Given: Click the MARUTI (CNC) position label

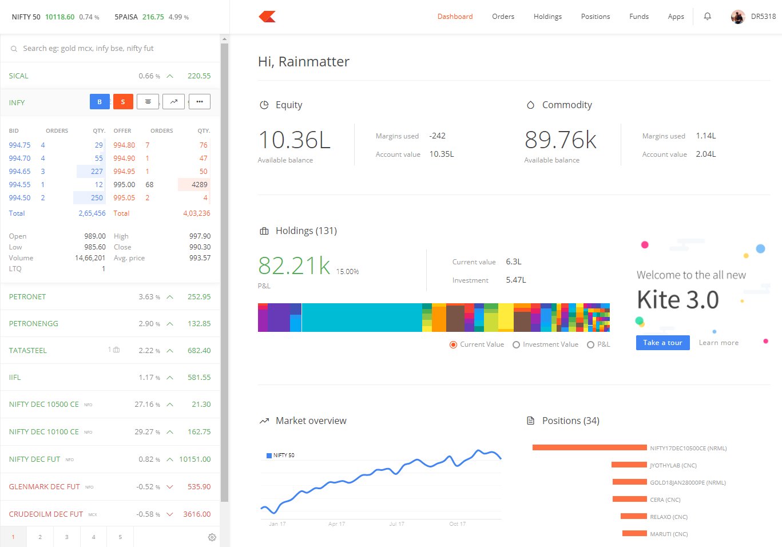Looking at the screenshot, I should click(669, 534).
